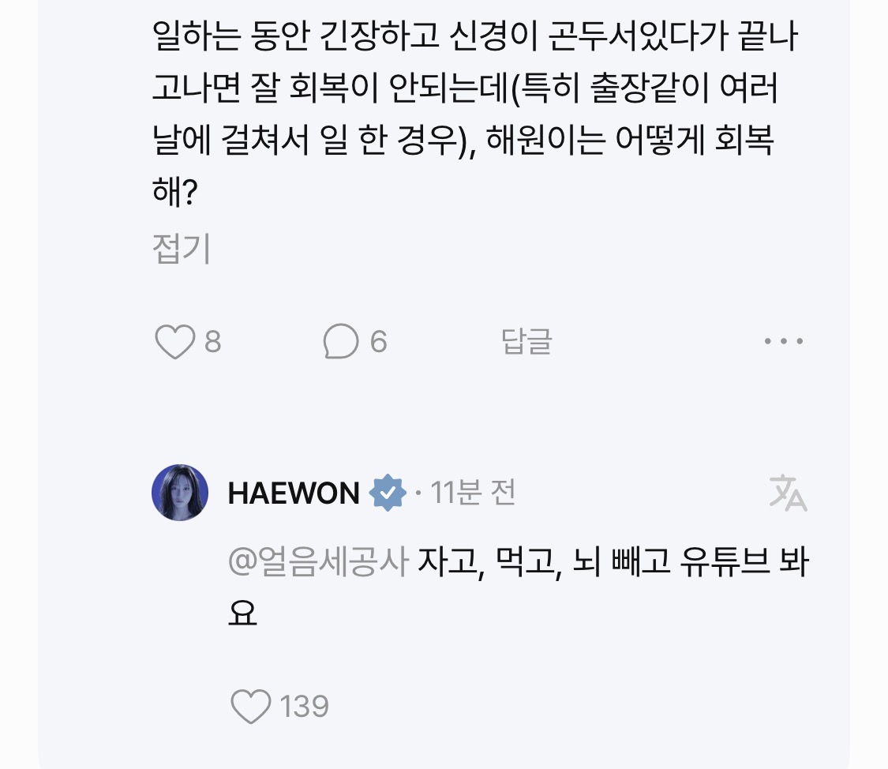Open the three-dot more options menu
The image size is (888, 769).
point(784,341)
